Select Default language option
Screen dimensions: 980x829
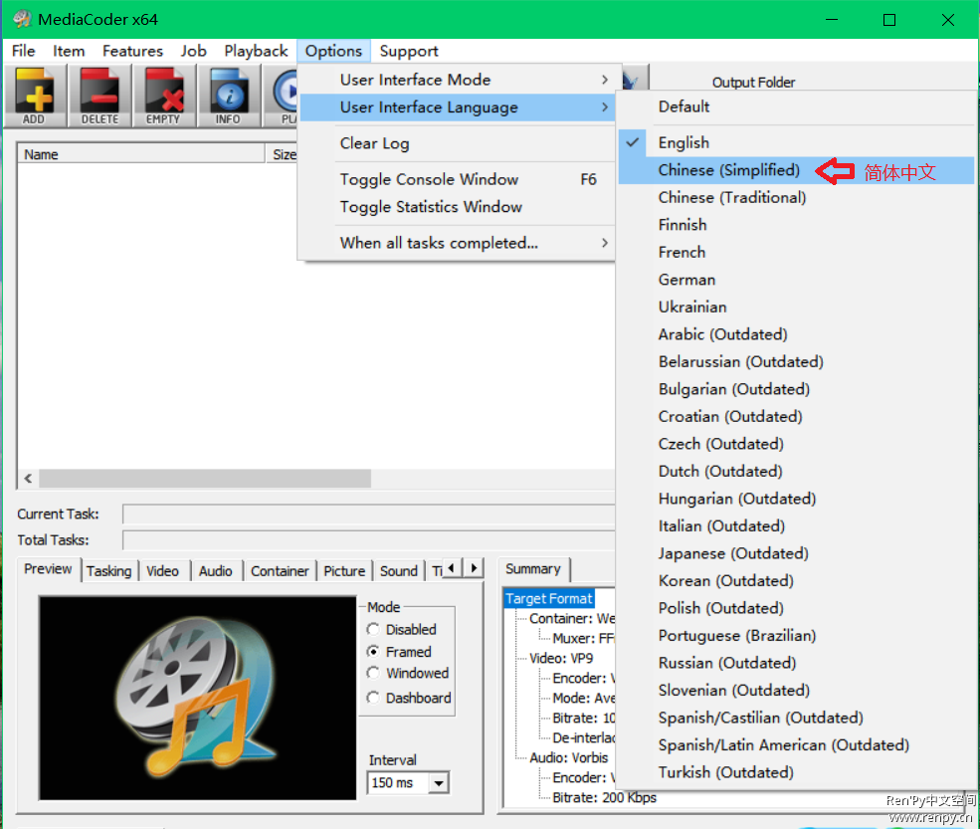click(x=796, y=106)
